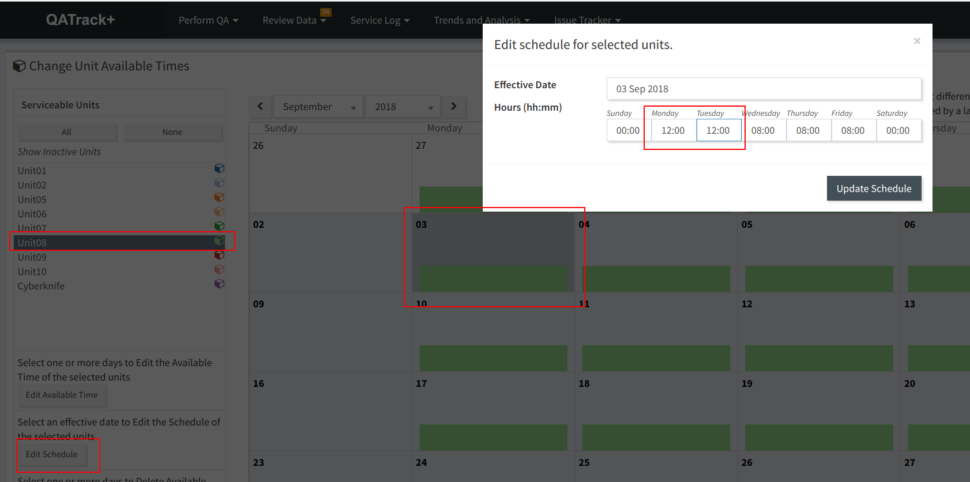Click the Unit09 red cube icon
This screenshot has width=970, height=482.
219,255
